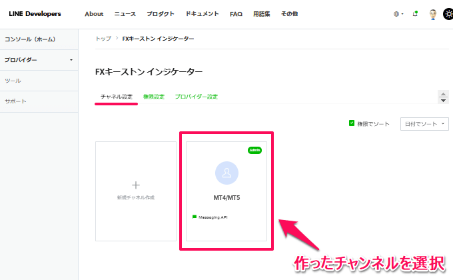The height and width of the screenshot is (280, 453).
Task: Select the MT4/MT5 channel avatar icon
Action: (226, 173)
